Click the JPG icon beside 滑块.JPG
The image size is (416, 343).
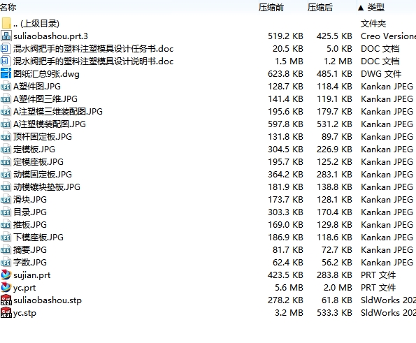pos(6,199)
